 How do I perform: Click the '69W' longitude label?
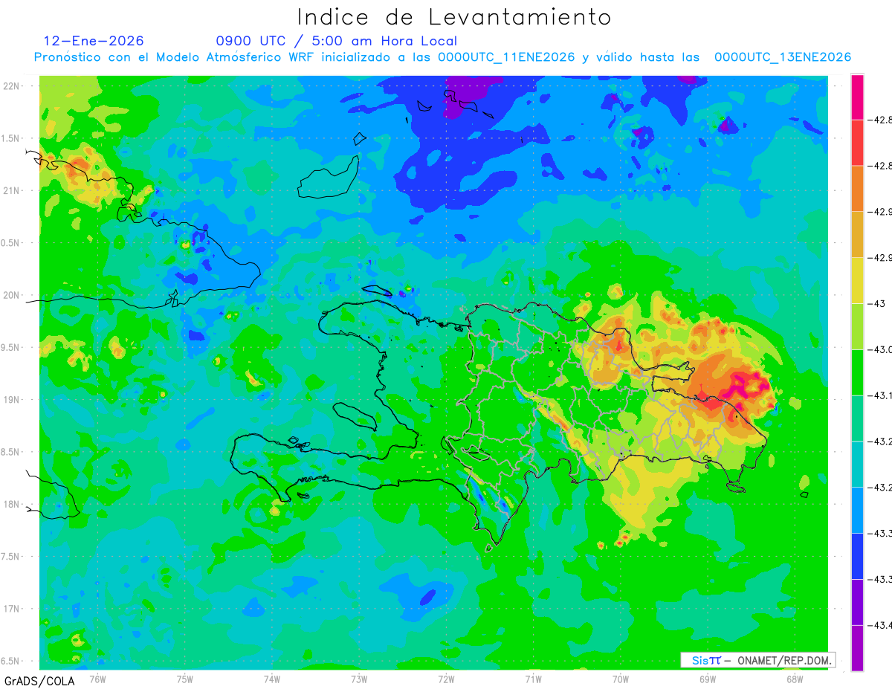tap(708, 678)
